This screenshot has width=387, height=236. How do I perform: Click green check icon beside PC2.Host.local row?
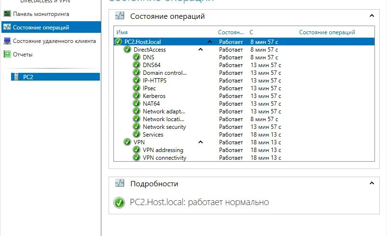(x=119, y=42)
